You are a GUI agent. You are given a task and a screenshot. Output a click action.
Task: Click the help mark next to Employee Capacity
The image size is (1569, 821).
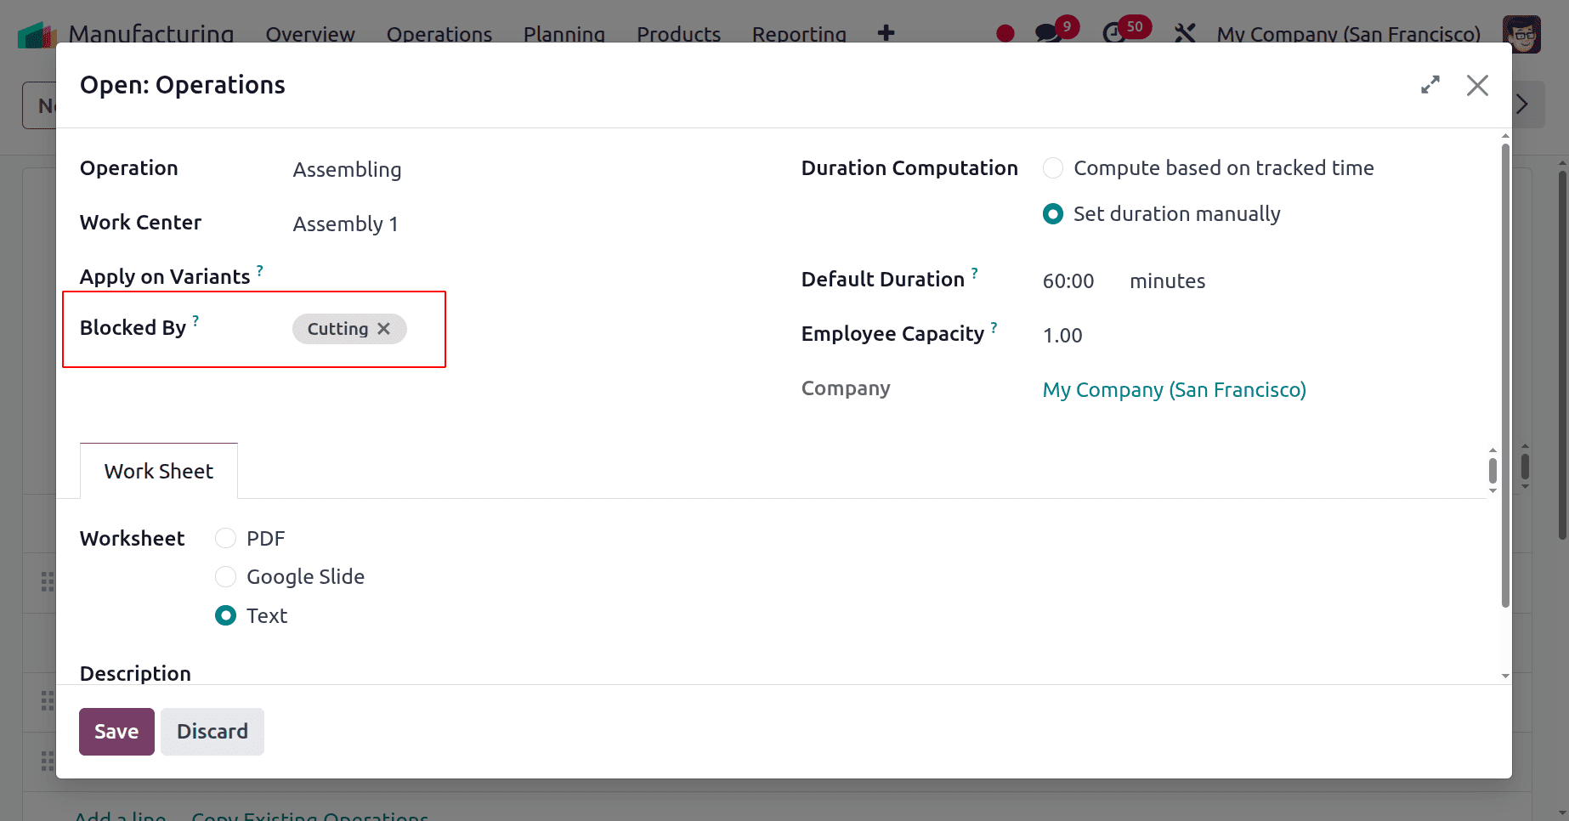click(x=994, y=327)
